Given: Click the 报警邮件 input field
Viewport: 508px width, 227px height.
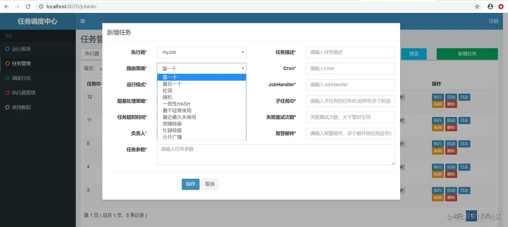Looking at the screenshot, I should pyautogui.click(x=350, y=133).
